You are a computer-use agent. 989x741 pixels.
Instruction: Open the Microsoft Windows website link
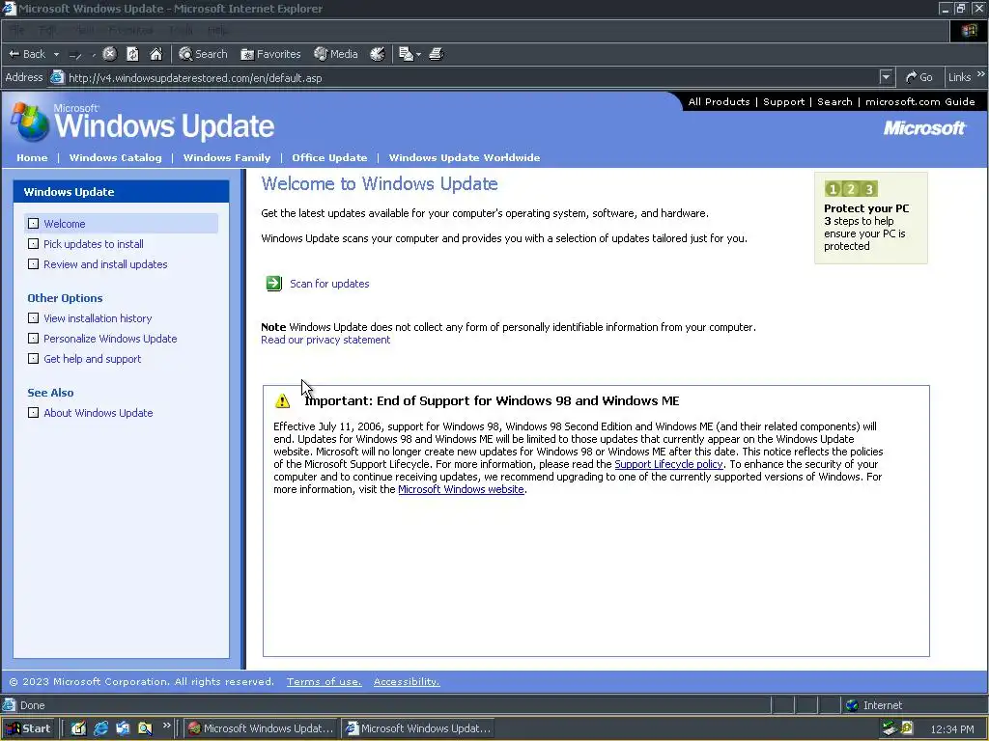[461, 489]
